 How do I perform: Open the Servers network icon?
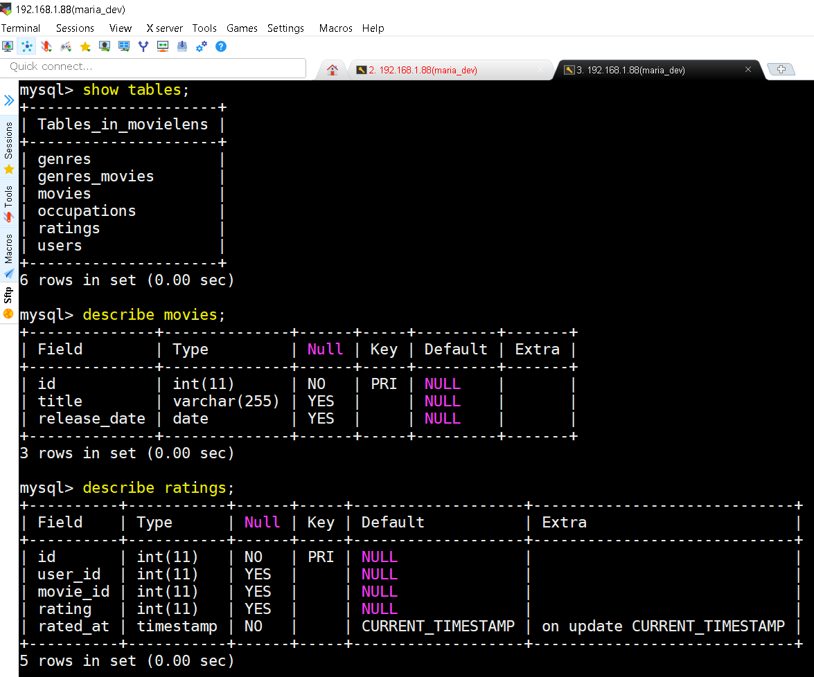[x=27, y=46]
